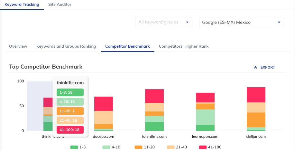Click the docebo.com 41-100 red segment
Viewport: 295px width, 151px height.
pyautogui.click(x=104, y=104)
